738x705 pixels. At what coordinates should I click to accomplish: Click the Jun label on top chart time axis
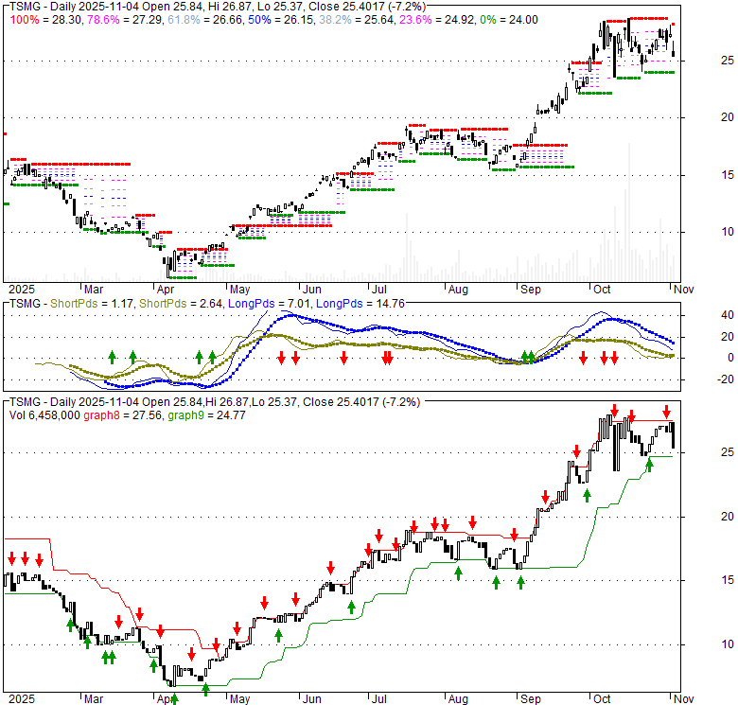tap(311, 290)
